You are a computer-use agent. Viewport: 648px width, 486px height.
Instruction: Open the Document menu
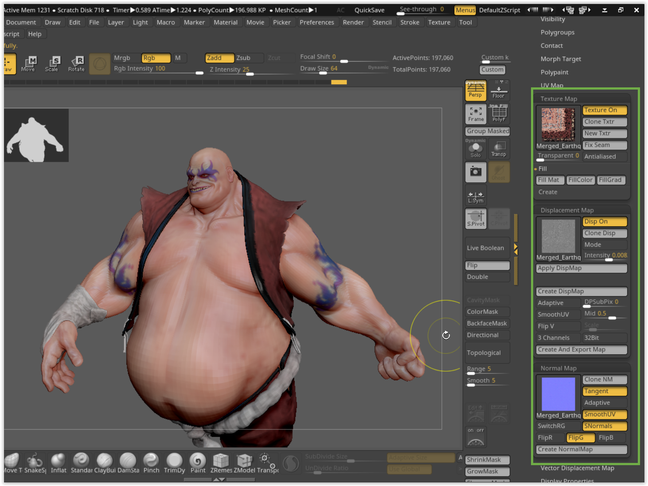(21, 22)
